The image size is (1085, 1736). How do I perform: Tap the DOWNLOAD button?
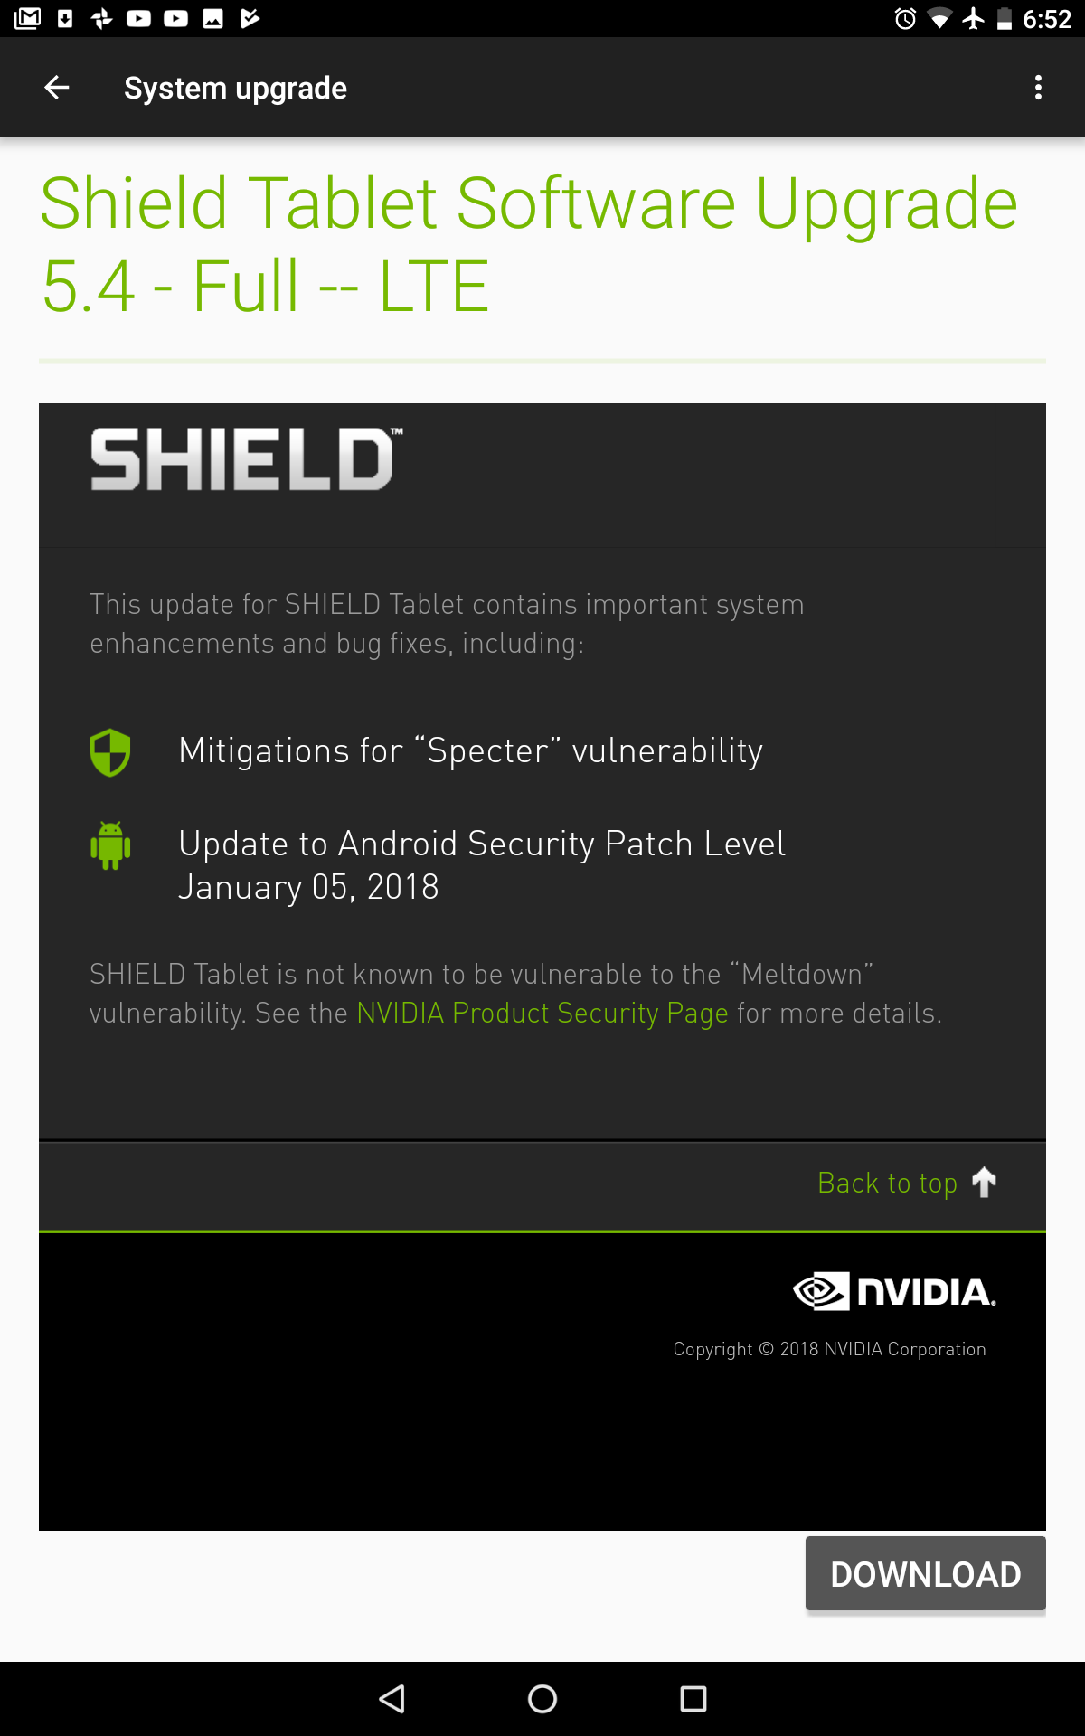tap(926, 1574)
